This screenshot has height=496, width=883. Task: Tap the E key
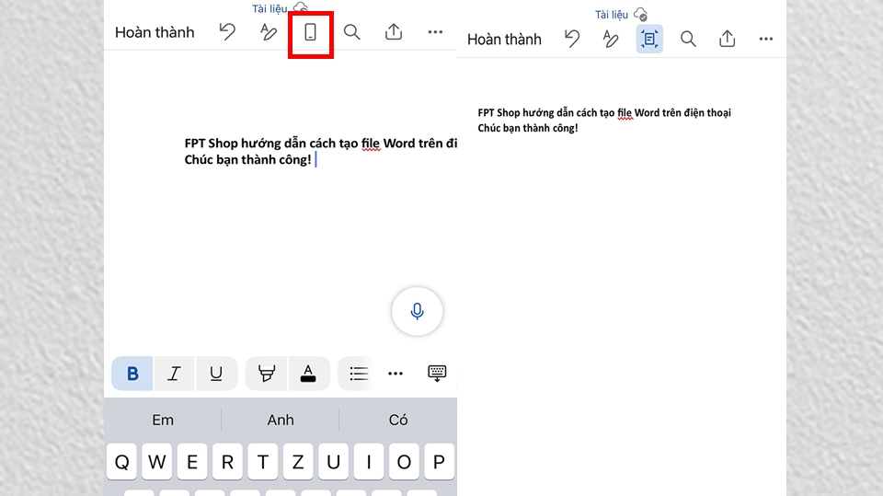pos(192,462)
